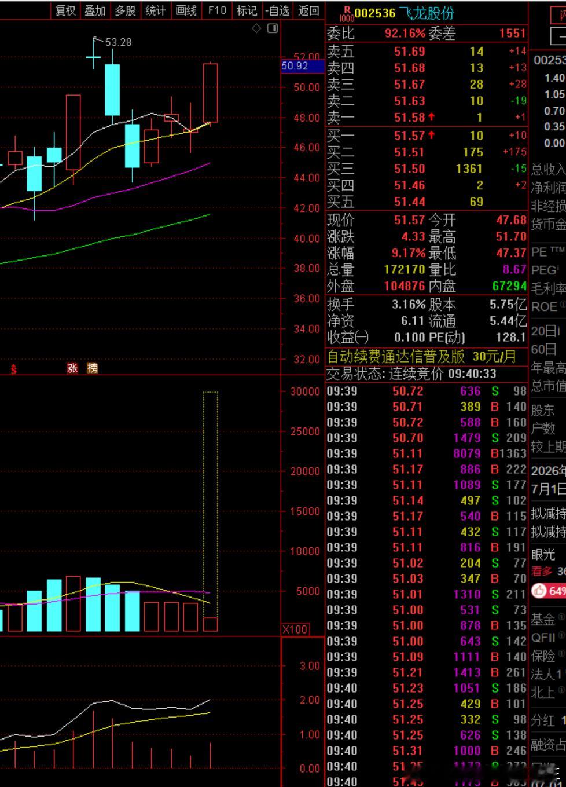
Task: Click the red 看多 label
Action: (x=542, y=571)
